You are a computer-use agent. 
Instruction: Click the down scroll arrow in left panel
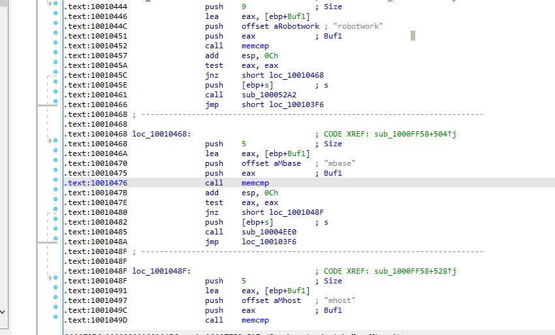pos(3,312)
